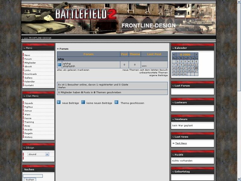Screen dimensions: 241x181
Task: Click the 'neue Beiträge' legend icon
Action: coord(59,102)
